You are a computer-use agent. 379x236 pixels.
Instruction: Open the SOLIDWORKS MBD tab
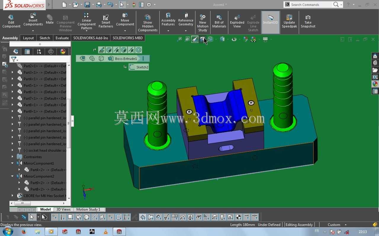(x=128, y=38)
